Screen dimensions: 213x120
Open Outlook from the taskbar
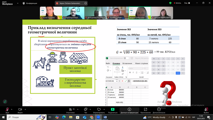click(x=84, y=117)
